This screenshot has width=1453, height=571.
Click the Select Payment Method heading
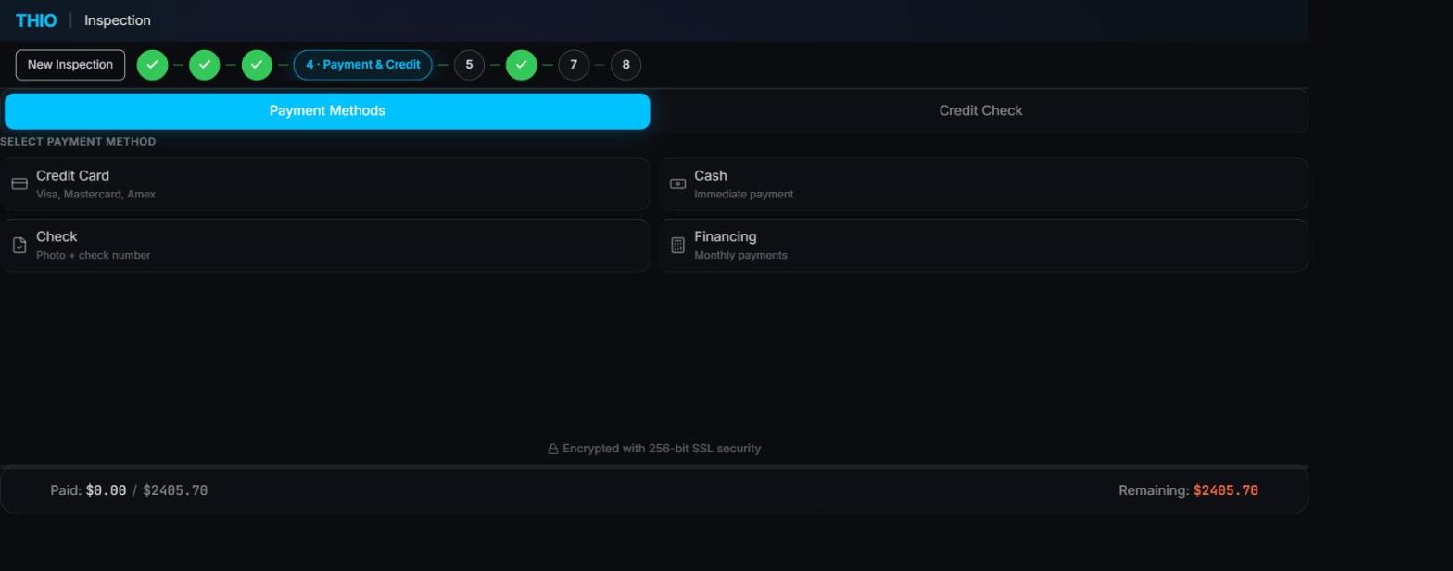[x=78, y=142]
